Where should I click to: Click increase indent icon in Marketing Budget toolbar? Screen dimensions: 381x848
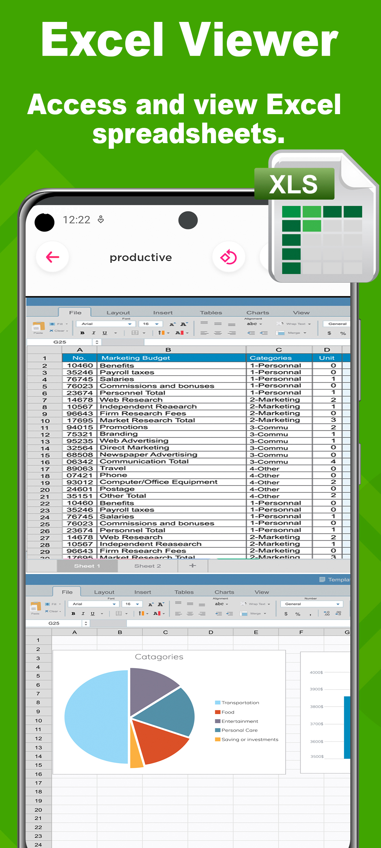pos(264,333)
